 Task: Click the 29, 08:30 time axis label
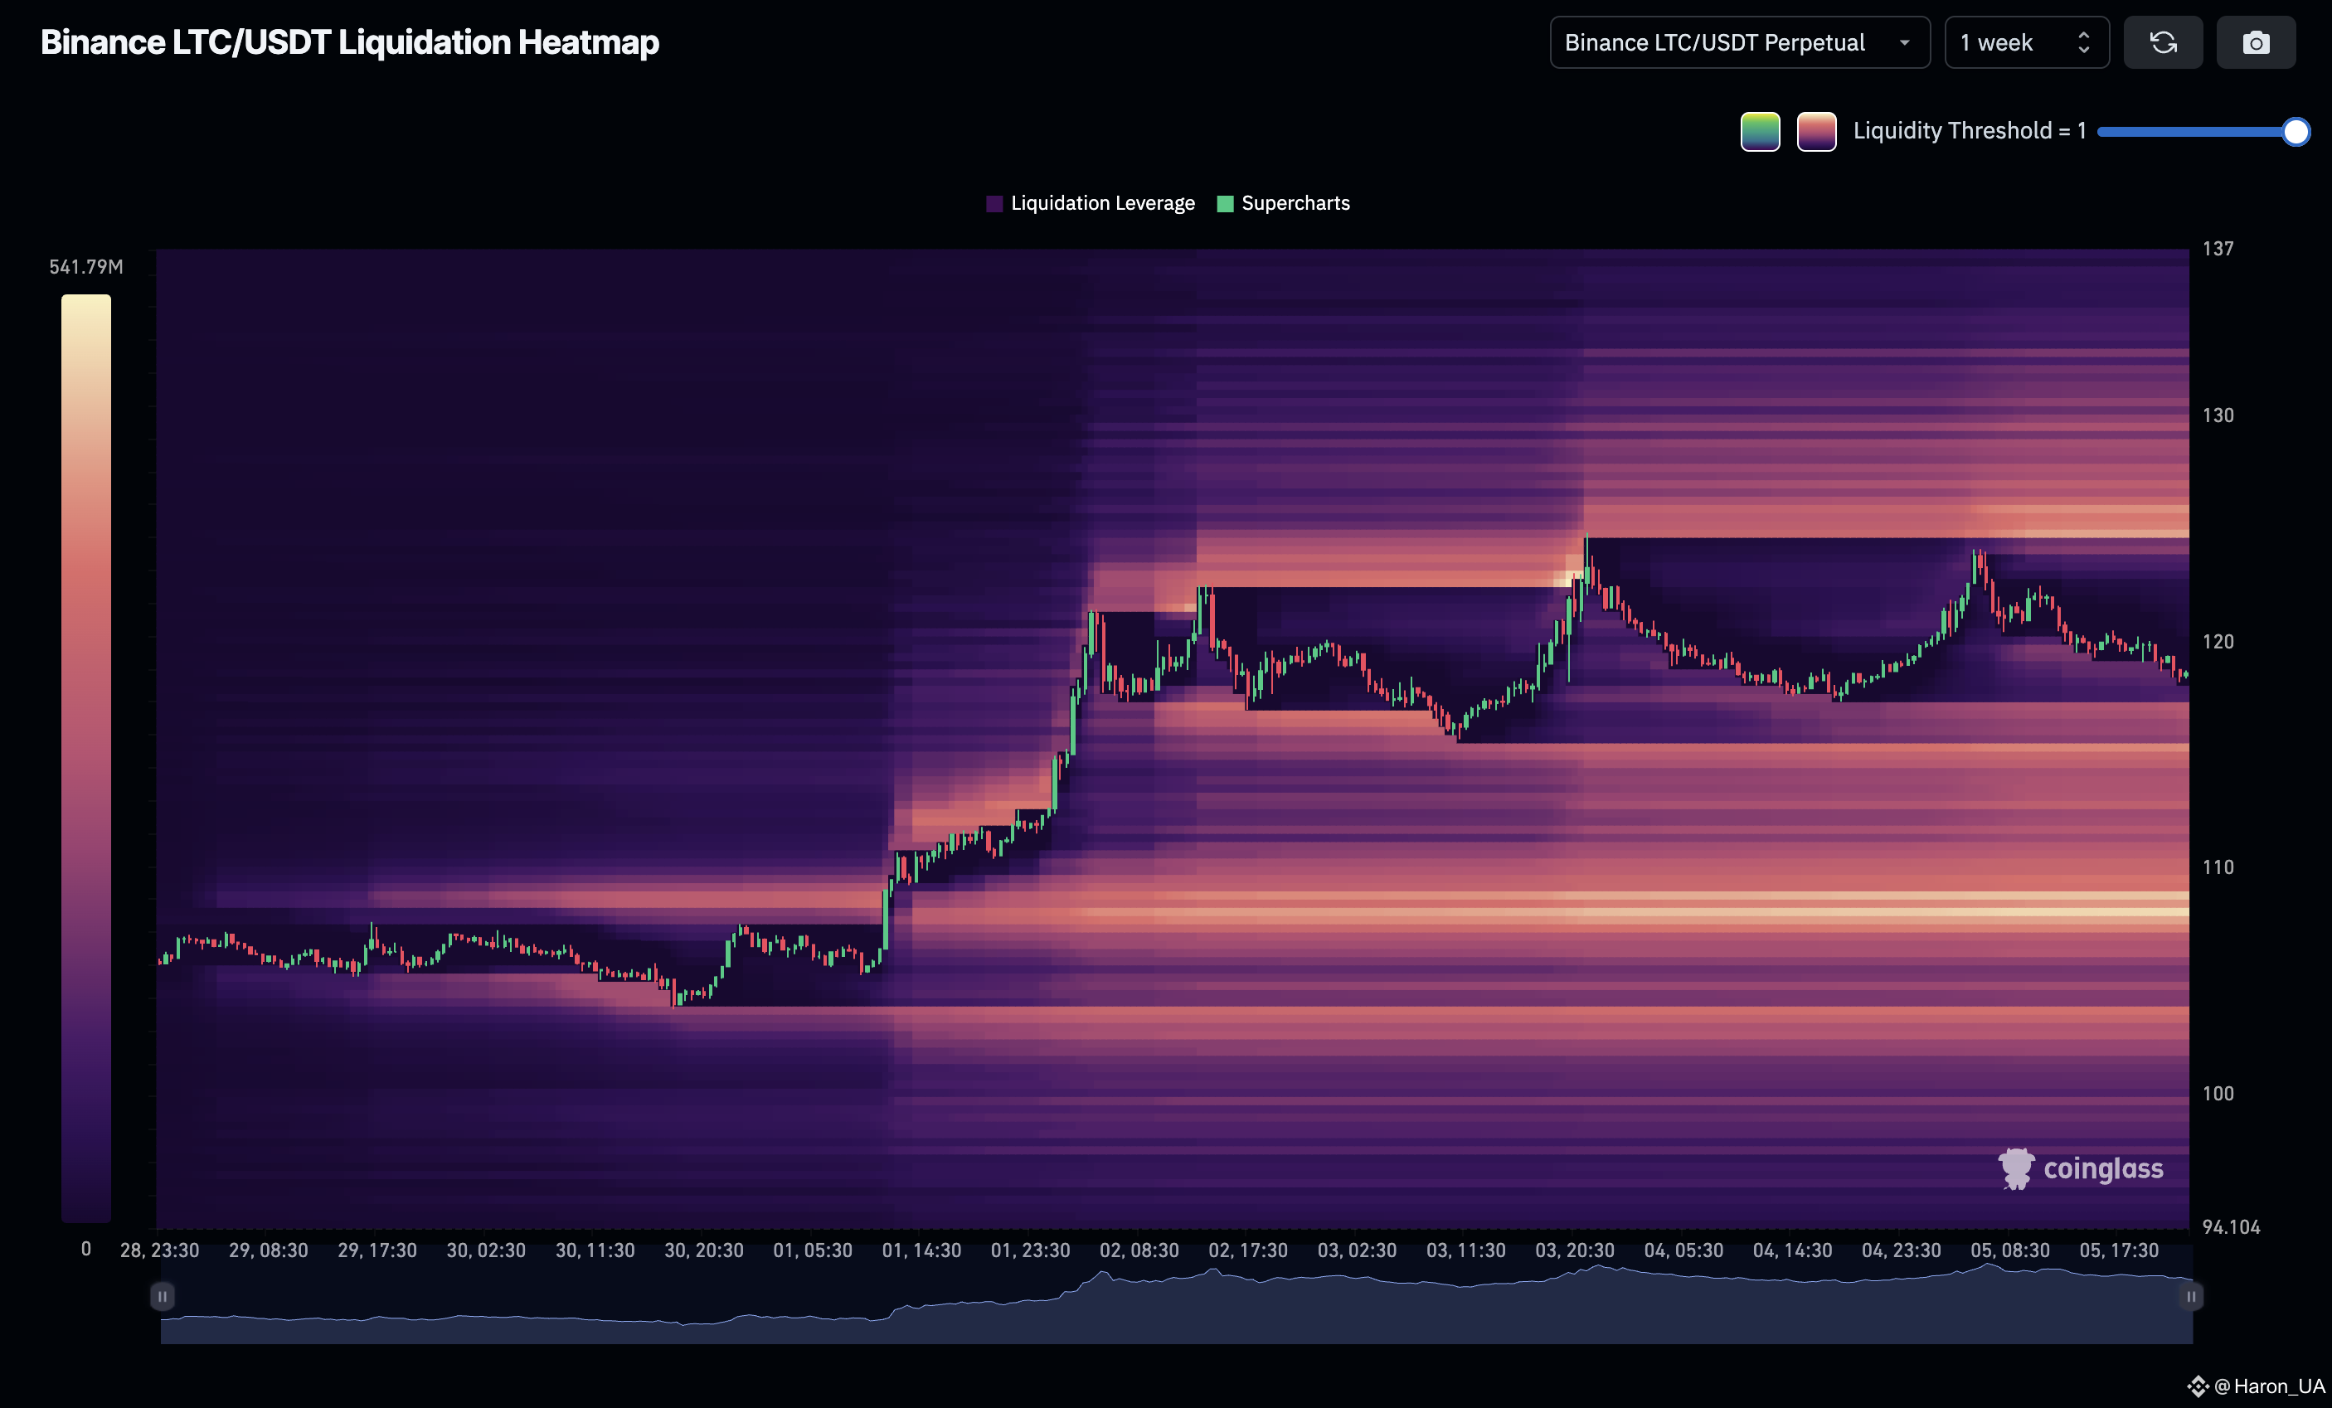269,1251
